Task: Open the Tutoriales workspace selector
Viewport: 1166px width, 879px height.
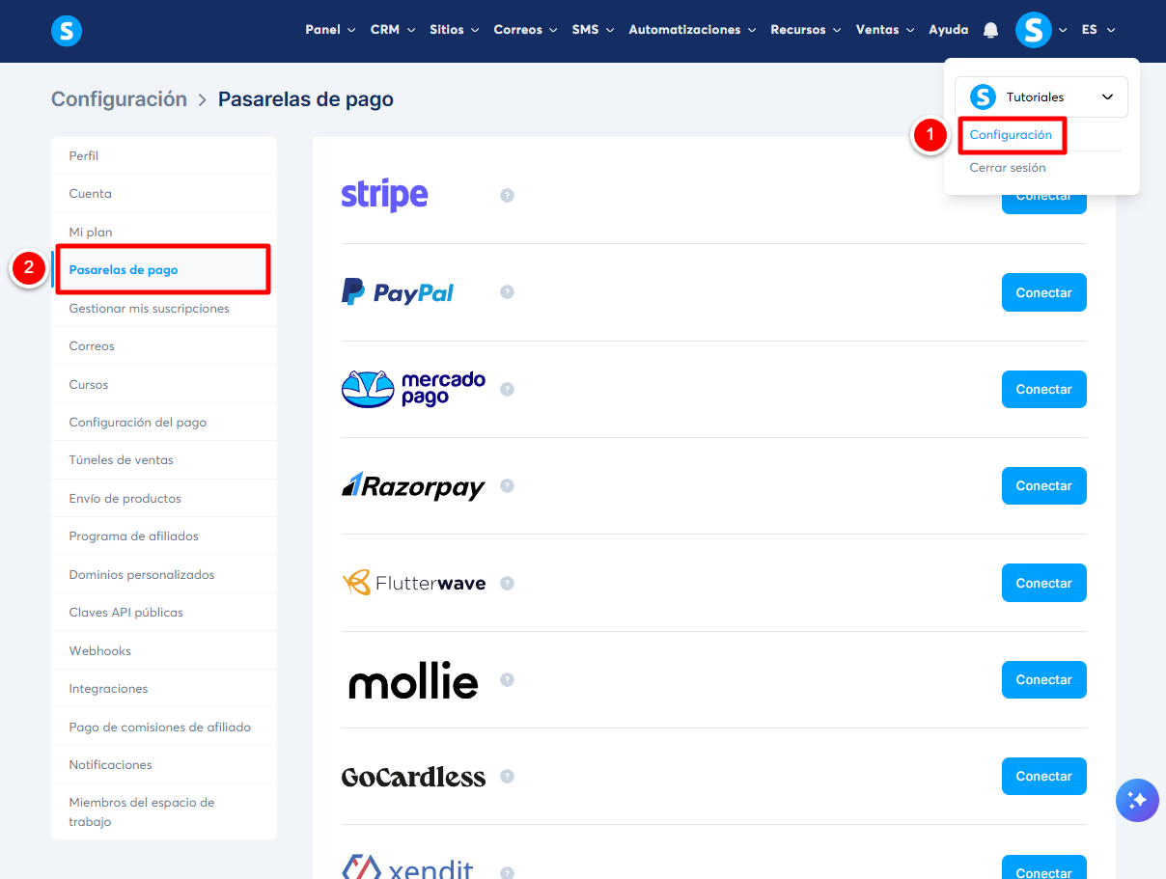Action: 1041,96
